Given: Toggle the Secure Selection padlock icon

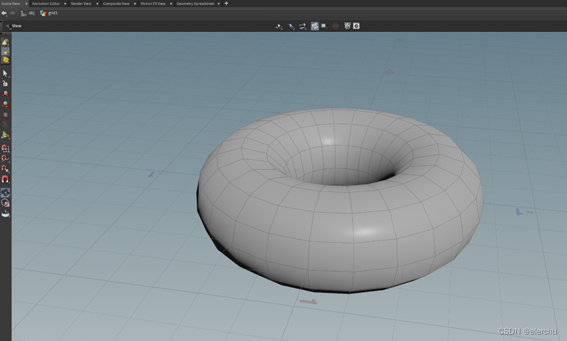Looking at the screenshot, I should coord(5,83).
